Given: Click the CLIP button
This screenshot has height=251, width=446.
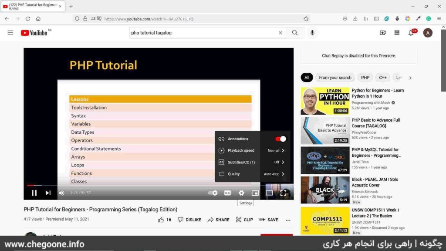Looking at the screenshot, I should (x=244, y=220).
